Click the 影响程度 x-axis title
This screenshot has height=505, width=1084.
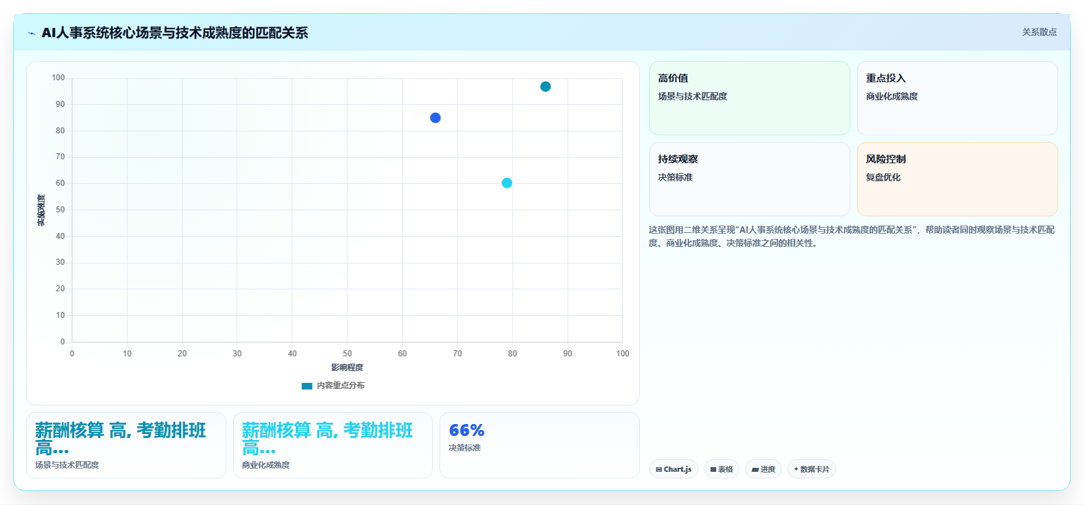347,368
